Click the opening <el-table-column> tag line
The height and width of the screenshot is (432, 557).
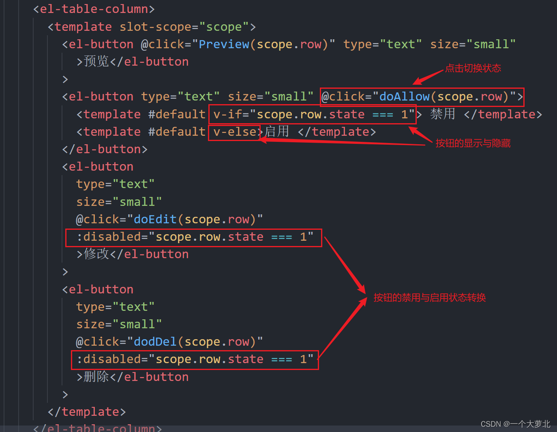[94, 9]
